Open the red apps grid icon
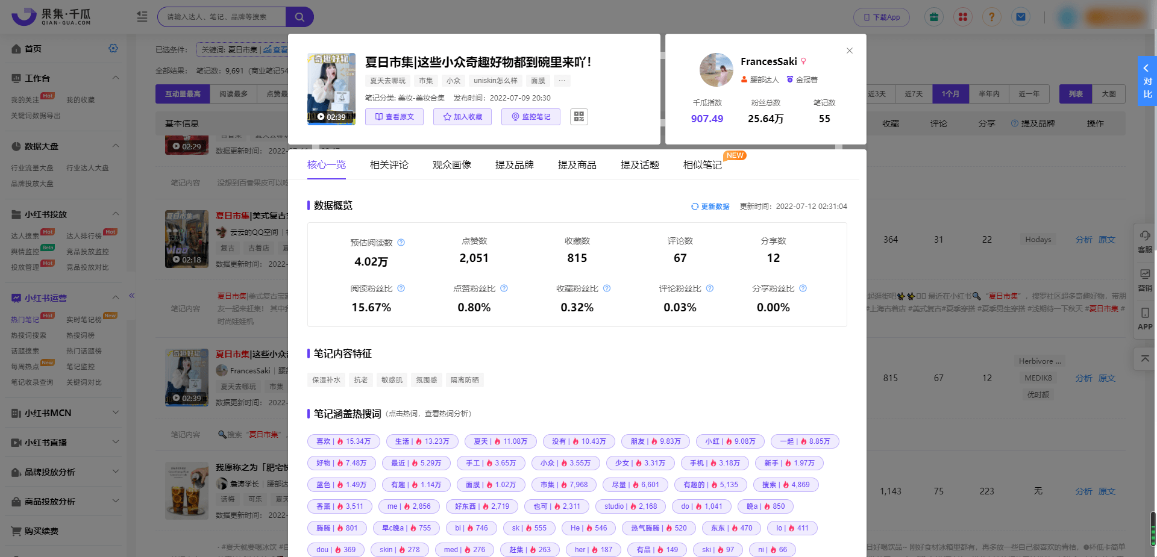Image resolution: width=1157 pixels, height=557 pixels. (962, 17)
